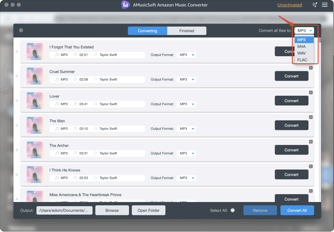Click the music note icon of The Archer
Image resolution: width=334 pixels, height=232 pixels.
coord(57,153)
